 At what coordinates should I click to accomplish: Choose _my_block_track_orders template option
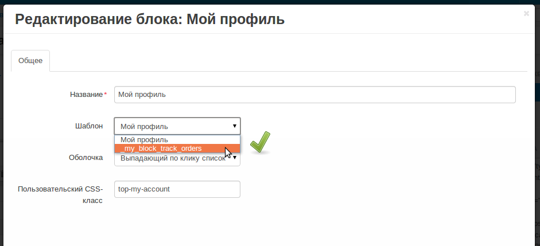click(162, 148)
